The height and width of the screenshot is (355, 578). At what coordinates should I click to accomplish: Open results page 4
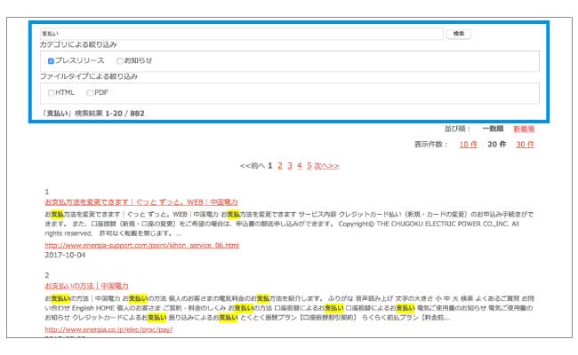[299, 165]
